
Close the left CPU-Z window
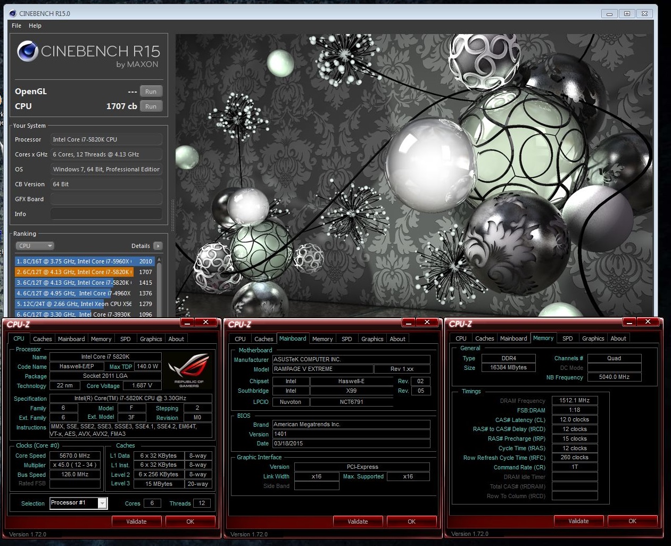[x=205, y=322]
